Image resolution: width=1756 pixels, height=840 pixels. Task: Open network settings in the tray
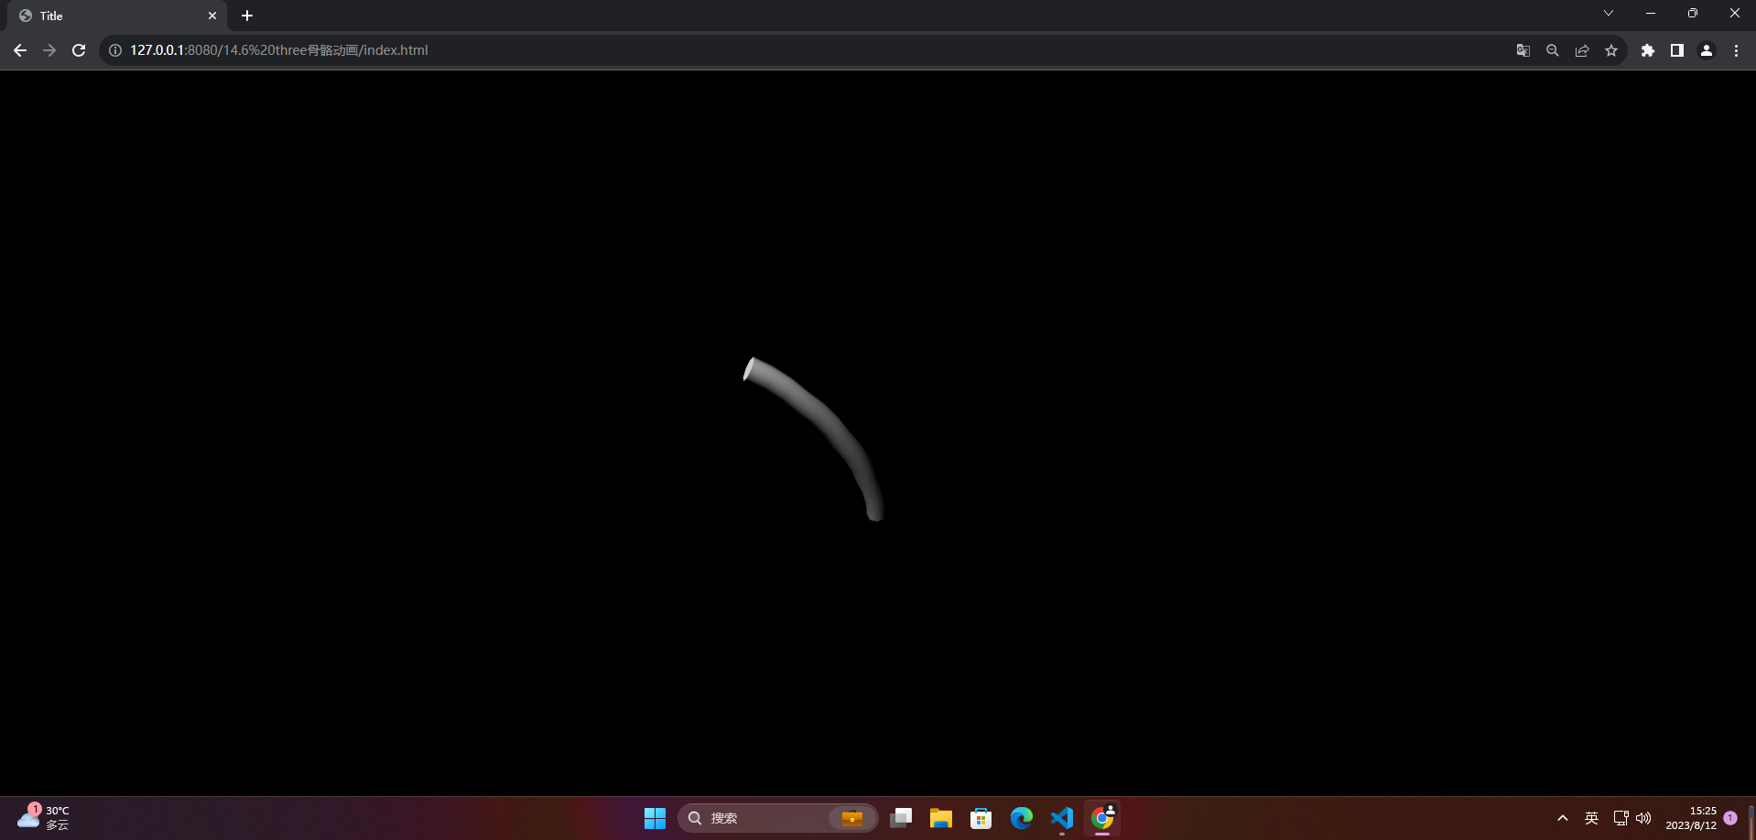pyautogui.click(x=1621, y=818)
